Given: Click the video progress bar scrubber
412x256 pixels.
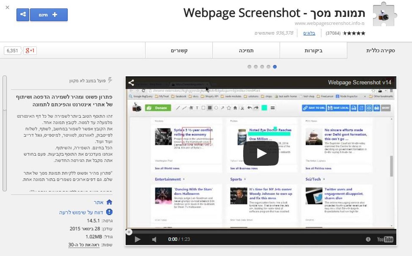Looking at the screenshot, I should point(129,232).
